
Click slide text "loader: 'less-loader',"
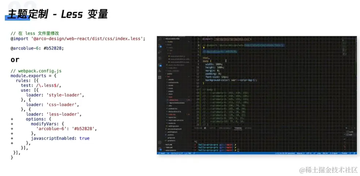tap(54, 114)
